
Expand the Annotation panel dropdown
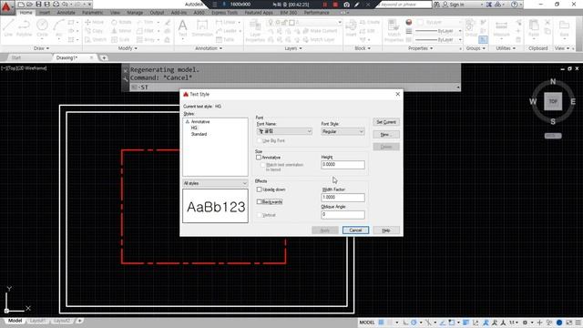click(x=209, y=48)
